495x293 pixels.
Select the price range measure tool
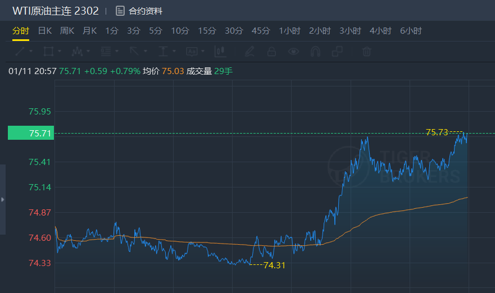pyautogui.click(x=163, y=51)
